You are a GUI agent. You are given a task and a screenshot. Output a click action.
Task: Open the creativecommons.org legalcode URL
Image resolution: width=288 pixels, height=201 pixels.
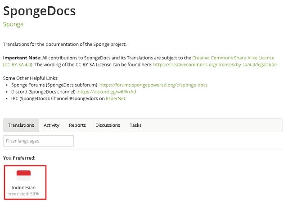215,65
